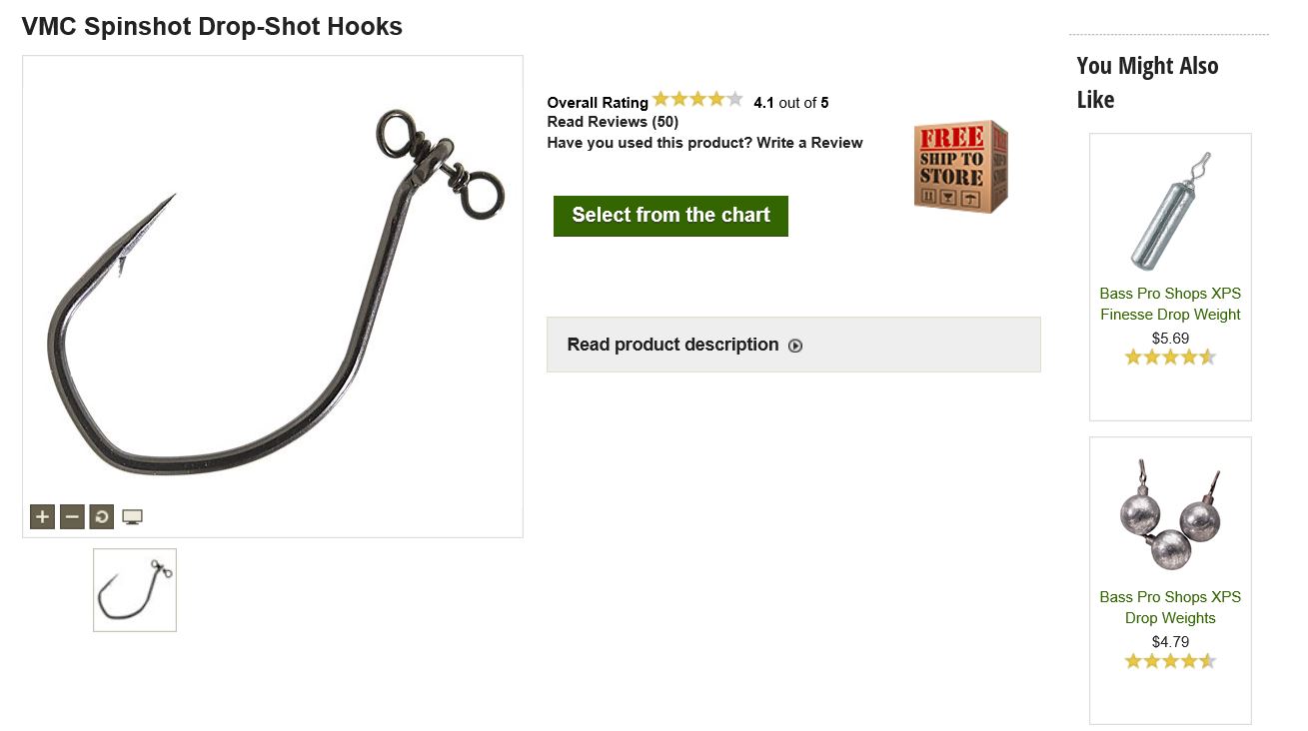The width and height of the screenshot is (1308, 731).
Task: Click the Finesse Drop Weight product image
Action: tap(1170, 211)
